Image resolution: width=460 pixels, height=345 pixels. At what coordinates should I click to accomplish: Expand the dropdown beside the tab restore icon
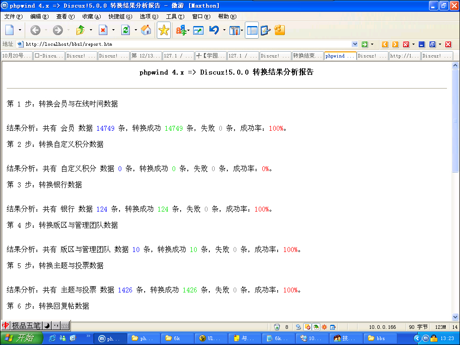tap(440, 44)
